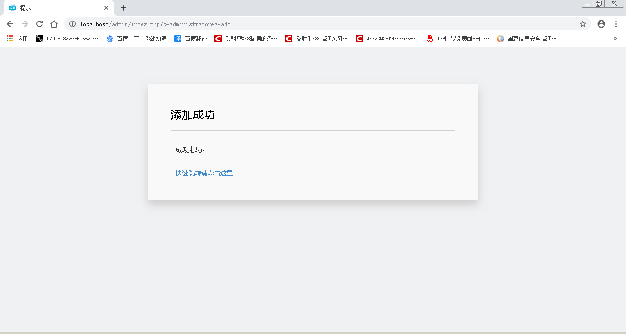This screenshot has width=626, height=334.
Task: Open the 国家信息安全漏洞 bookmark
Action: click(x=527, y=39)
